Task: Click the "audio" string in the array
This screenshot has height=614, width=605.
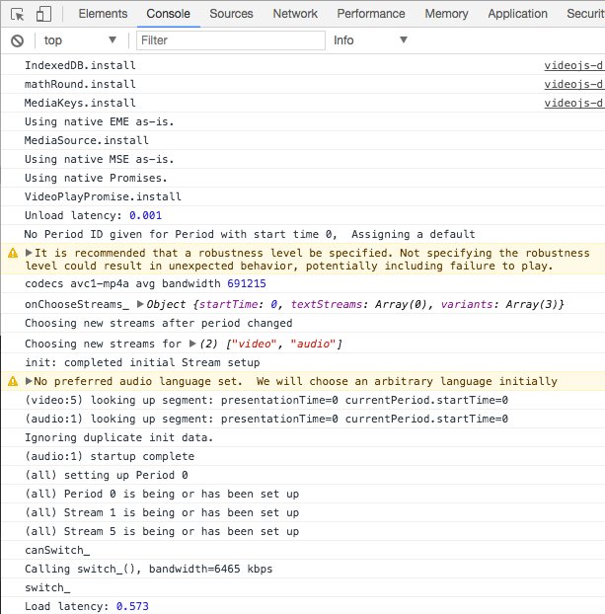Action: [313, 344]
